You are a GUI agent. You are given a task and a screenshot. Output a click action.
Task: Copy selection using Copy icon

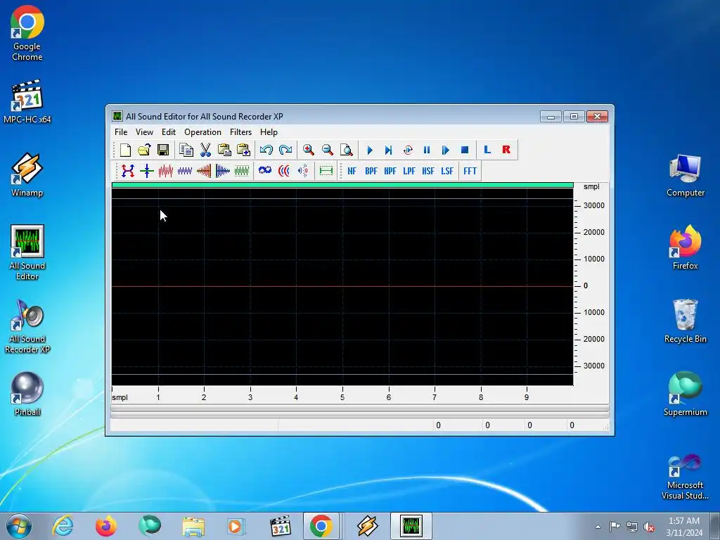point(186,150)
